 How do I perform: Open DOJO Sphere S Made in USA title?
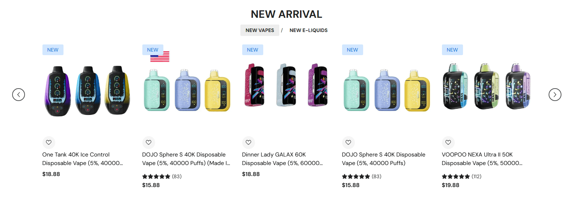[x=186, y=159]
